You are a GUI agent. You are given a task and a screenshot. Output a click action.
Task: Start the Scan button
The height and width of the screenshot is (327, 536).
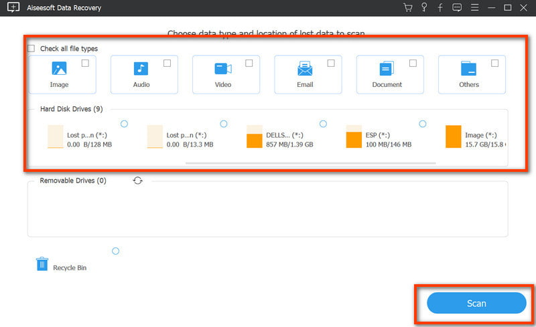point(476,303)
